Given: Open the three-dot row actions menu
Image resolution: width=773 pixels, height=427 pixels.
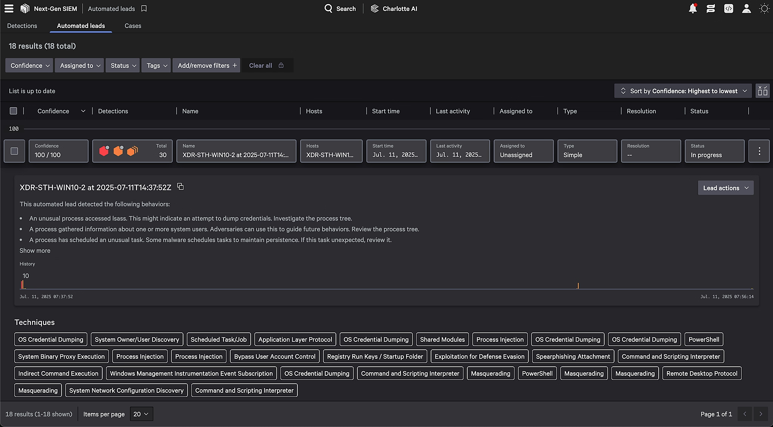Looking at the screenshot, I should point(759,151).
